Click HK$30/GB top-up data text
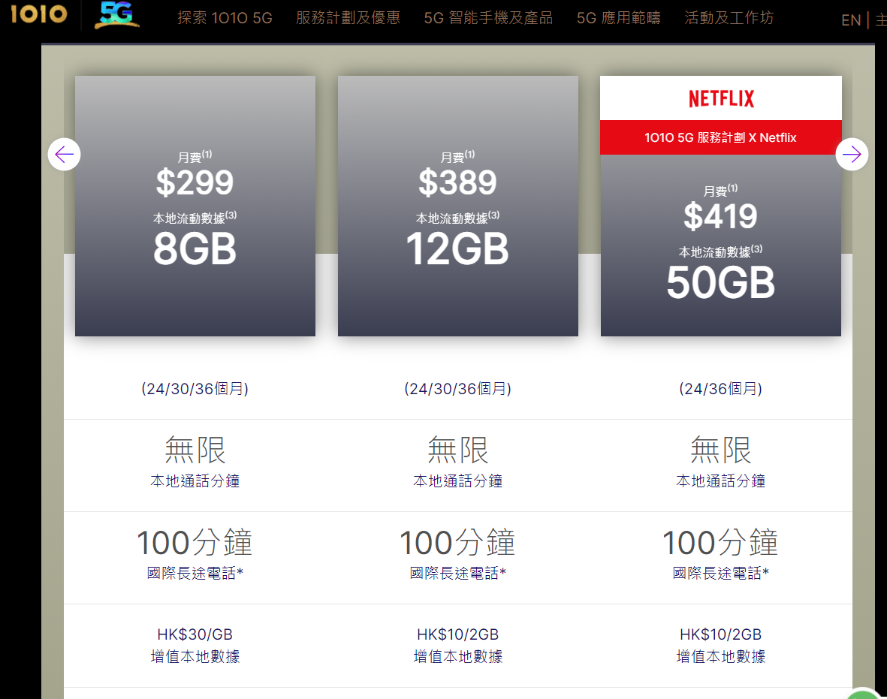The height and width of the screenshot is (699, 887). 195,634
